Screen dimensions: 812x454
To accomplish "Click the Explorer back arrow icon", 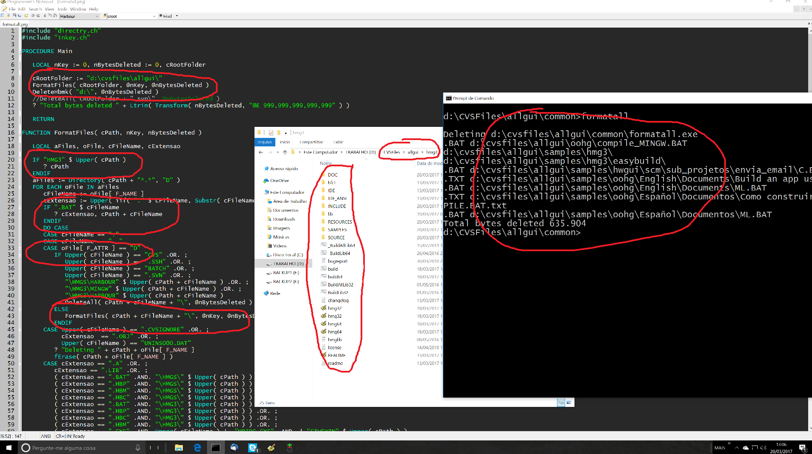I will pyautogui.click(x=260, y=152).
